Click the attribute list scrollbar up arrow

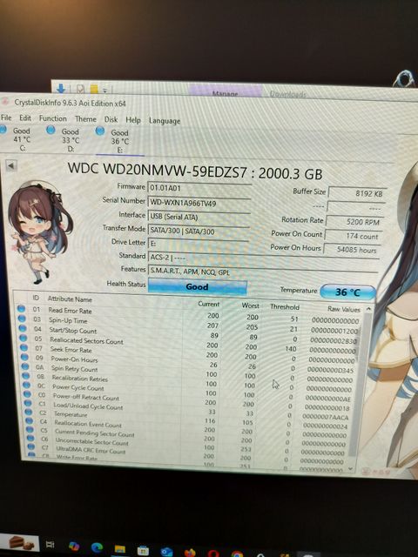[368, 309]
